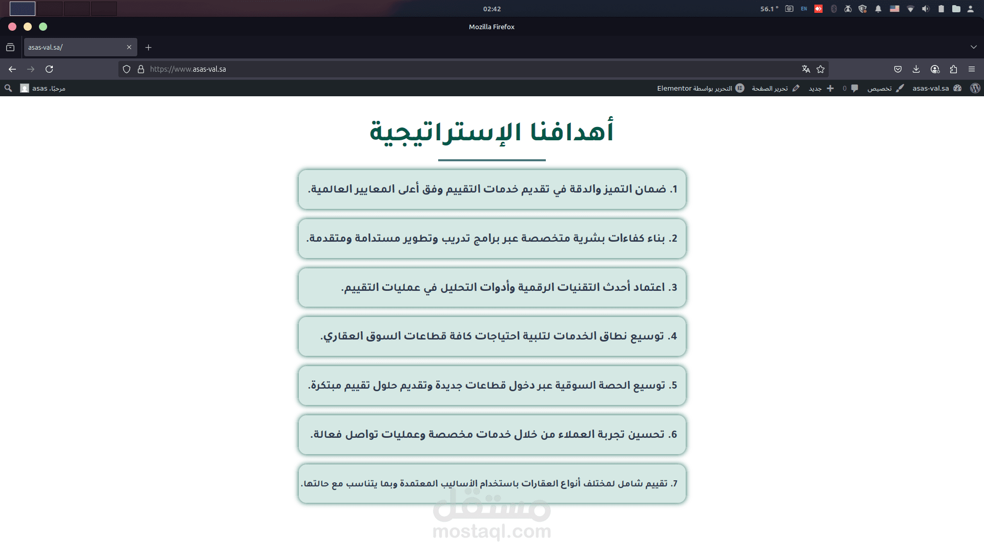Open notifications bell in top panel
Screen dimensions: 984x553
pyautogui.click(x=878, y=9)
